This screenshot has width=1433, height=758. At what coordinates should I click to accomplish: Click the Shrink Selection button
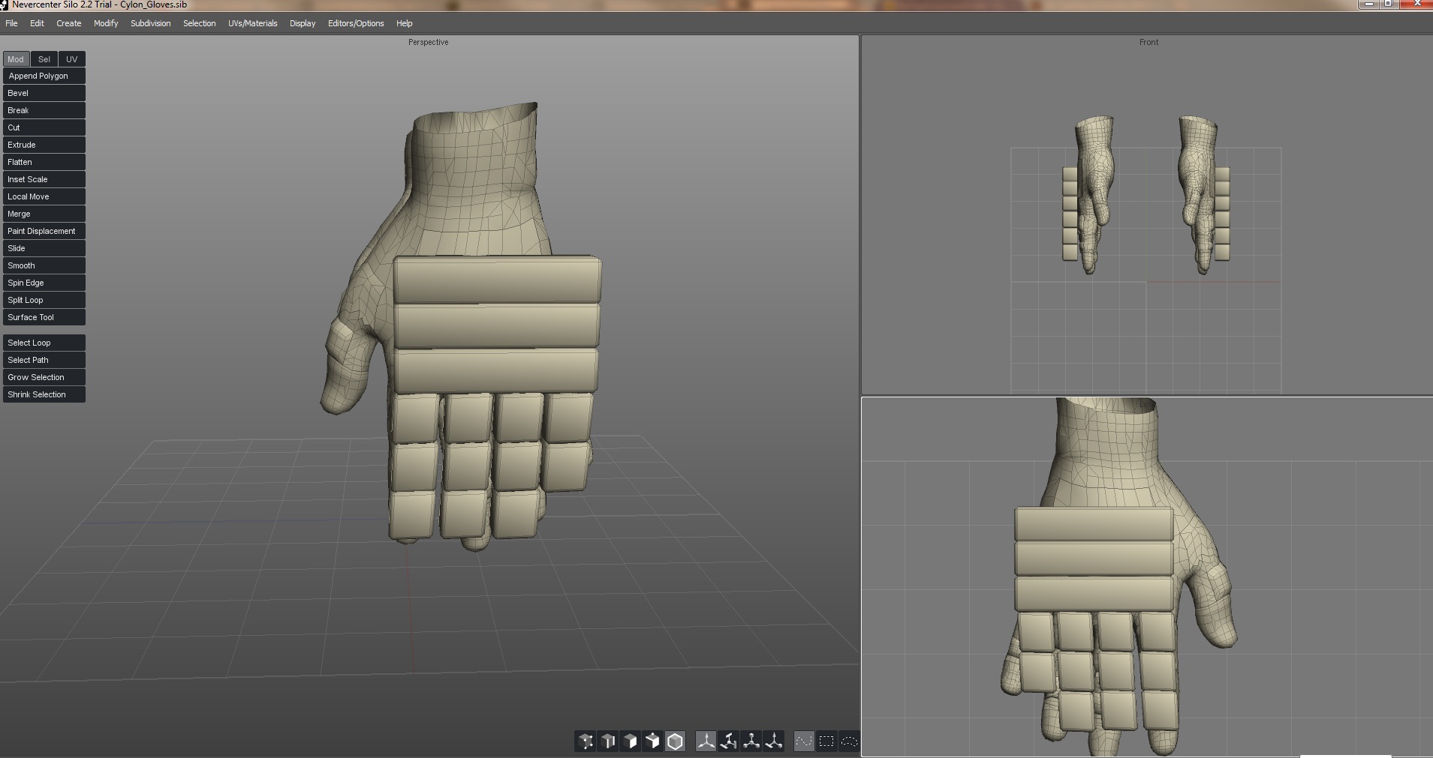[44, 394]
